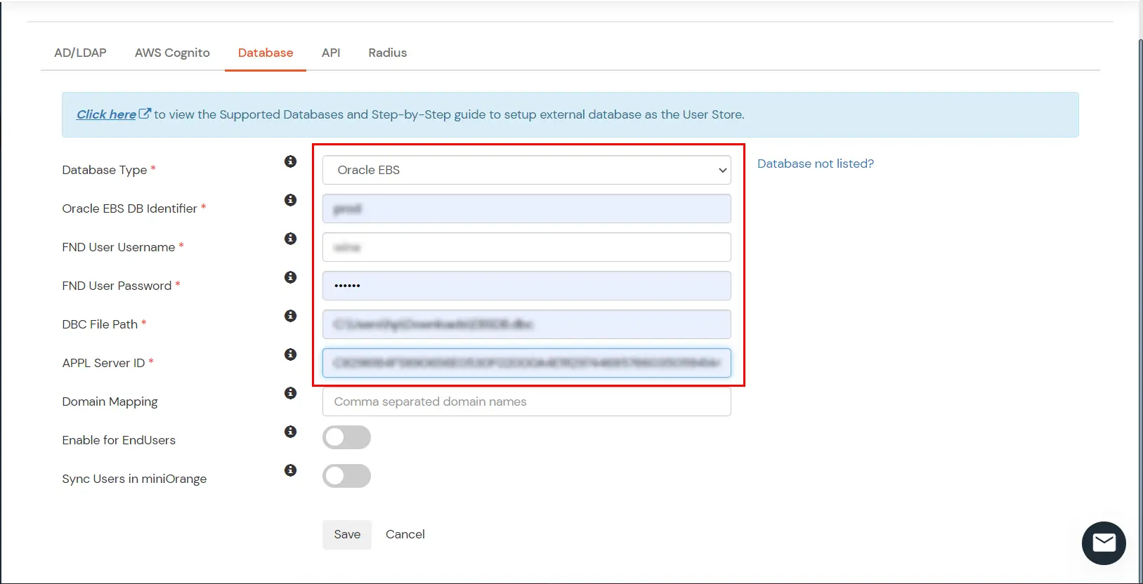Open info for Sync Users in miniOrange
The height and width of the screenshot is (584, 1143).
tap(290, 470)
